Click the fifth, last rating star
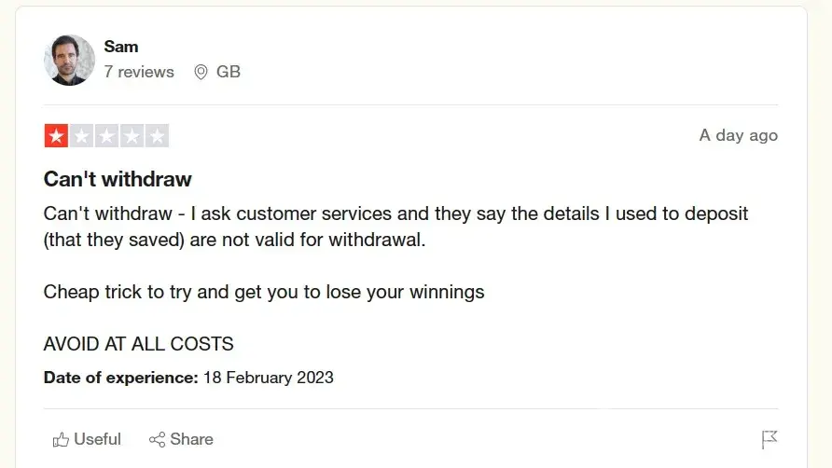 [x=157, y=136]
